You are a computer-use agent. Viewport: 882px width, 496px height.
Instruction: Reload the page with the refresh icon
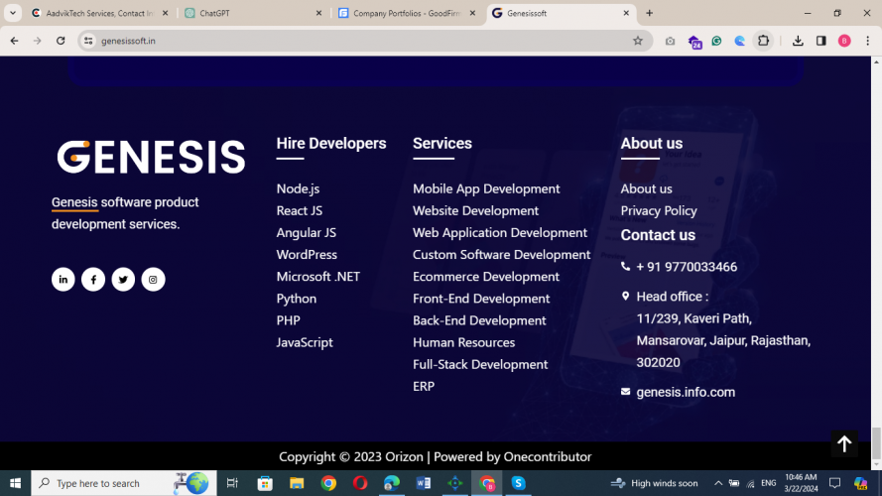pos(61,41)
